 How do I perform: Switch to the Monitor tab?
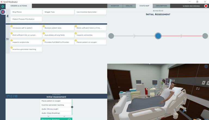[x=115, y=6]
